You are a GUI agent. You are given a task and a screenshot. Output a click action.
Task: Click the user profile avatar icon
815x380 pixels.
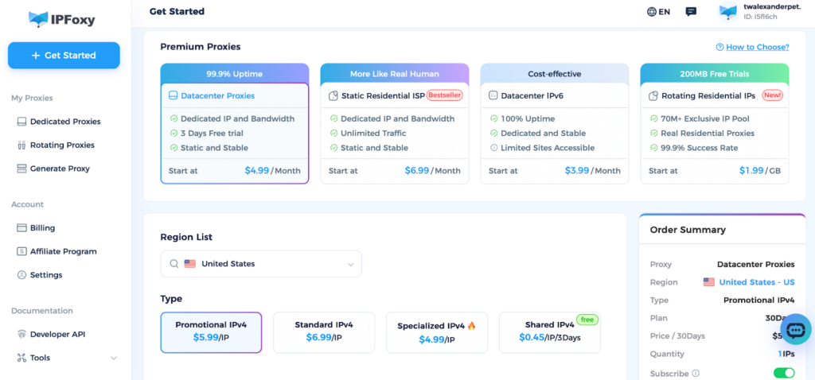(x=728, y=12)
